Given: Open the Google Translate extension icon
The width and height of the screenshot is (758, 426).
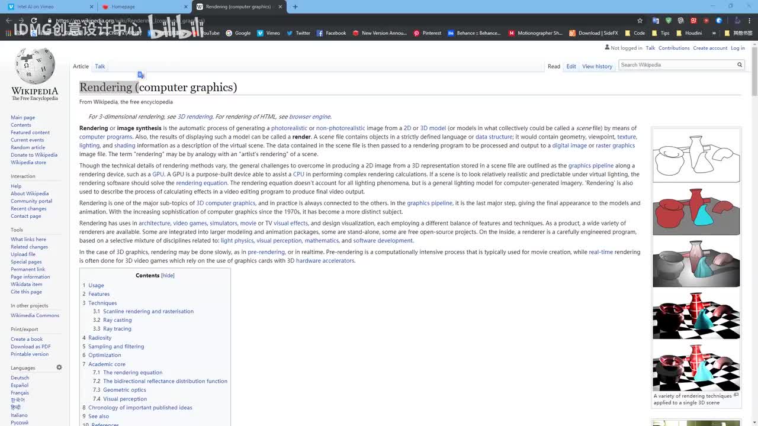Looking at the screenshot, I should (x=656, y=20).
